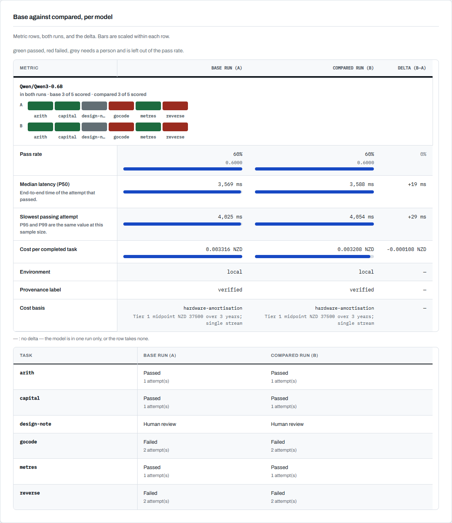Click run A arith green swatch
This screenshot has height=523, width=452.
tap(40, 106)
